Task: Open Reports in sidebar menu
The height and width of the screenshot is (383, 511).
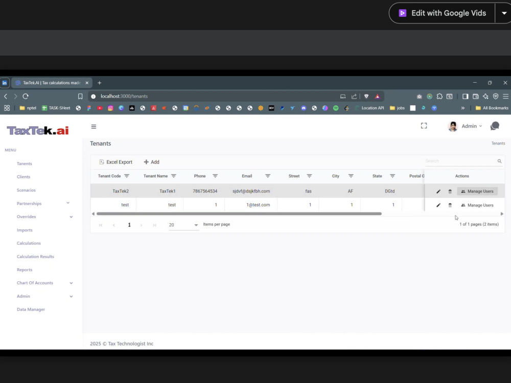Action: click(25, 270)
